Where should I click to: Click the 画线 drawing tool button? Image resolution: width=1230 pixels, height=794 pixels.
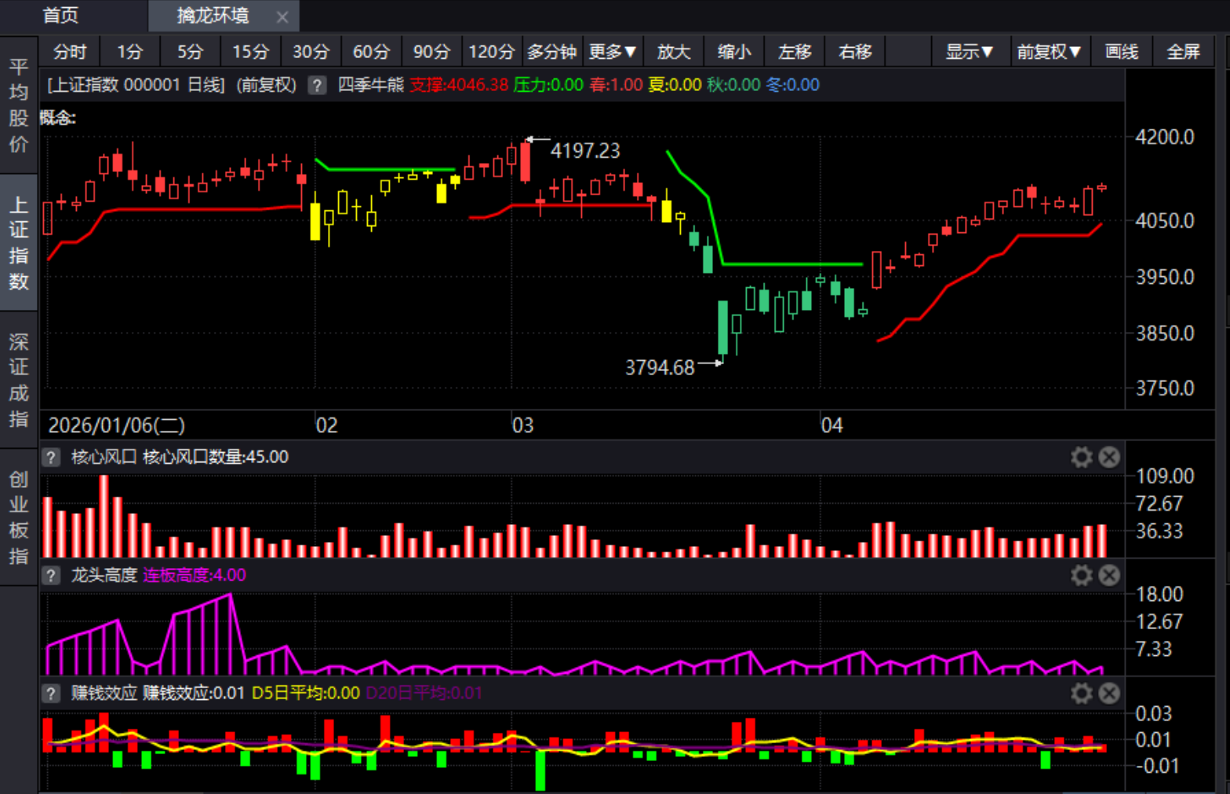click(x=1122, y=52)
